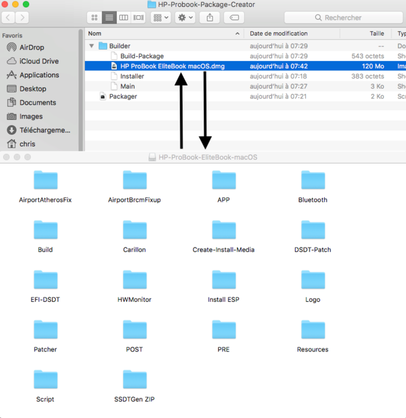
Task: Open Documents in the sidebar
Action: 32,103
